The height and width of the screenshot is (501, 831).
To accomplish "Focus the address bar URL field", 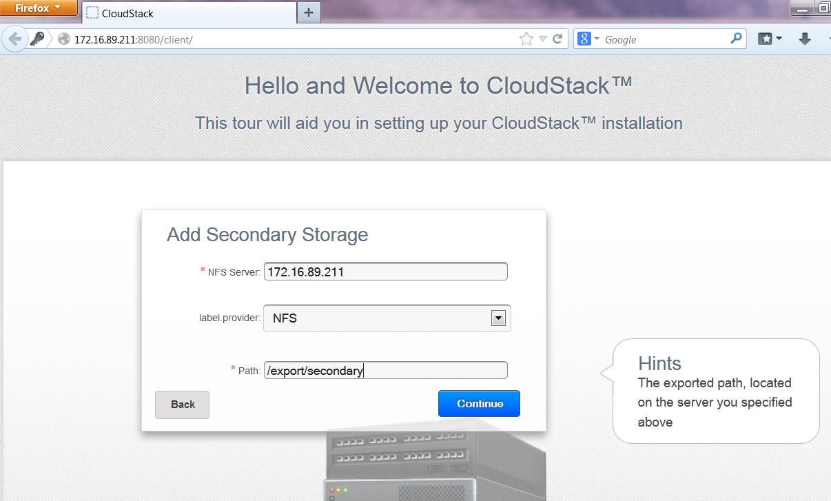I will (293, 39).
